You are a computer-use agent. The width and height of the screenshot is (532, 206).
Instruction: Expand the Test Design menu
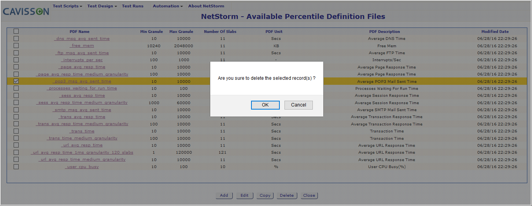click(102, 6)
